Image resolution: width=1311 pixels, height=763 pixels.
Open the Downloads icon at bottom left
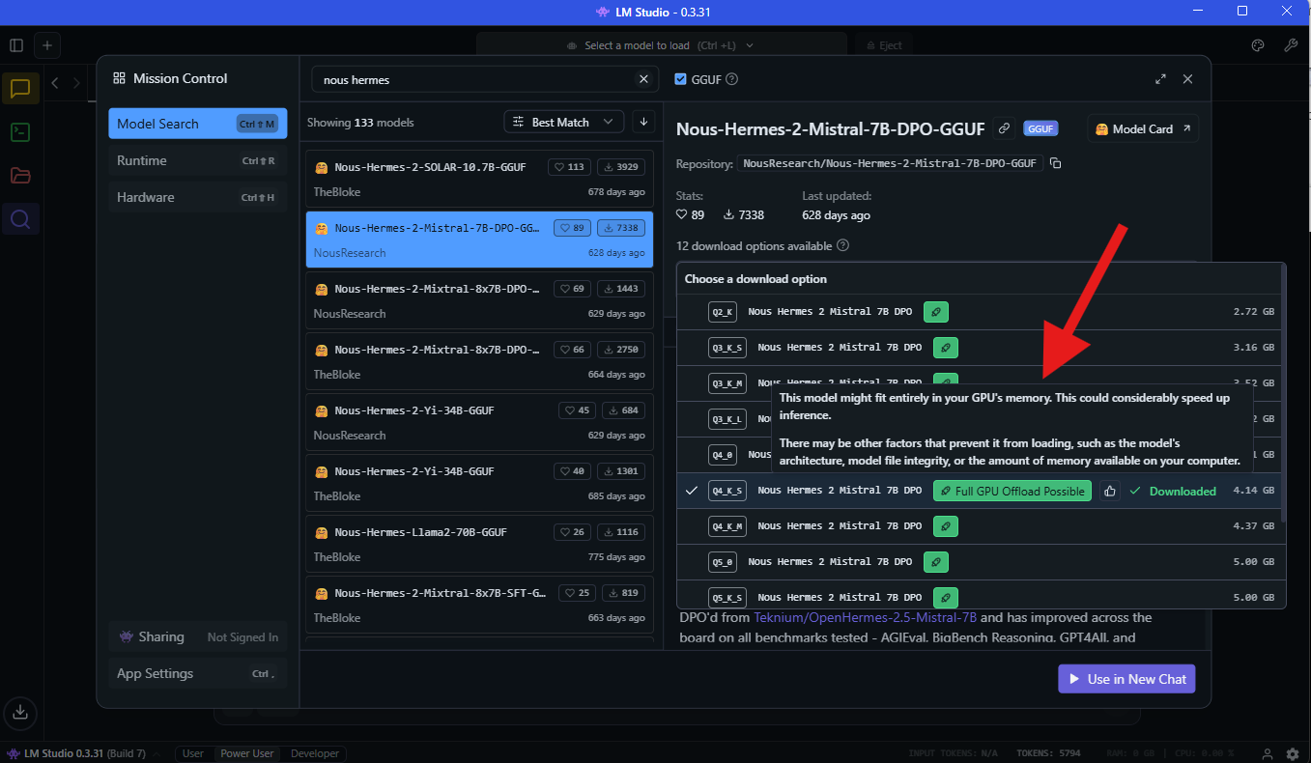pos(20,713)
